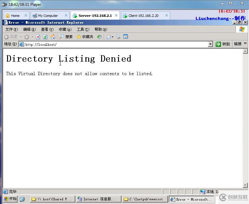Stop page loading with red X icon
Image resolution: width=249 pixels, height=204 pixels.
[38, 37]
